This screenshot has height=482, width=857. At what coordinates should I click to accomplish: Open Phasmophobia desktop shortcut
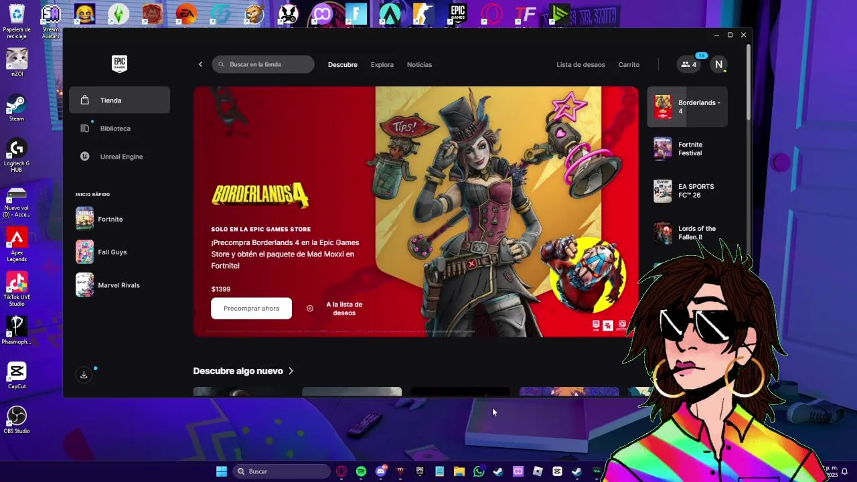point(17,330)
